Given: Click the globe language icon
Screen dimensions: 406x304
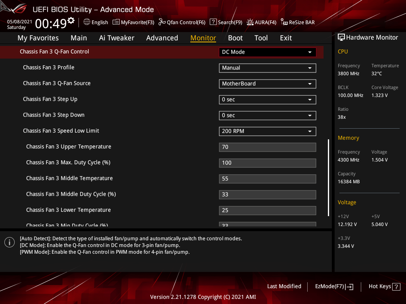Looking at the screenshot, I should click(87, 22).
